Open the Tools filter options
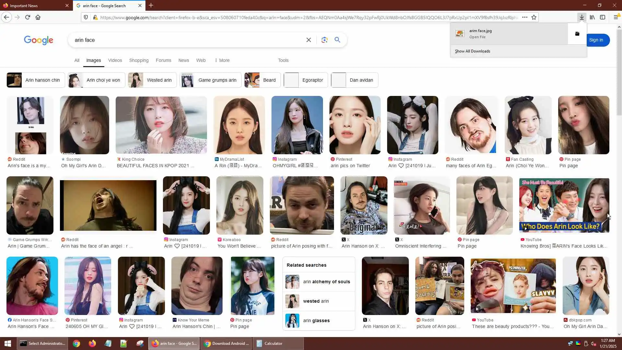The image size is (622, 350). (283, 60)
